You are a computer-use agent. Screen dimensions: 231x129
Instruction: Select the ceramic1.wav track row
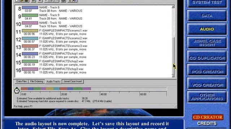[63, 30]
